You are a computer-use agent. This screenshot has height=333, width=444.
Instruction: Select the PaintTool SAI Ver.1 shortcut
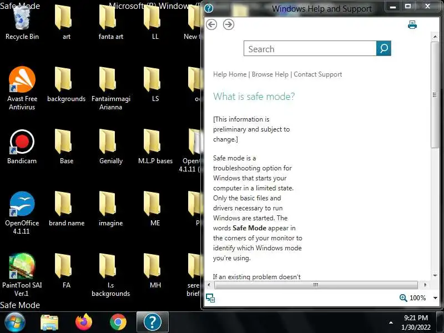(x=22, y=275)
